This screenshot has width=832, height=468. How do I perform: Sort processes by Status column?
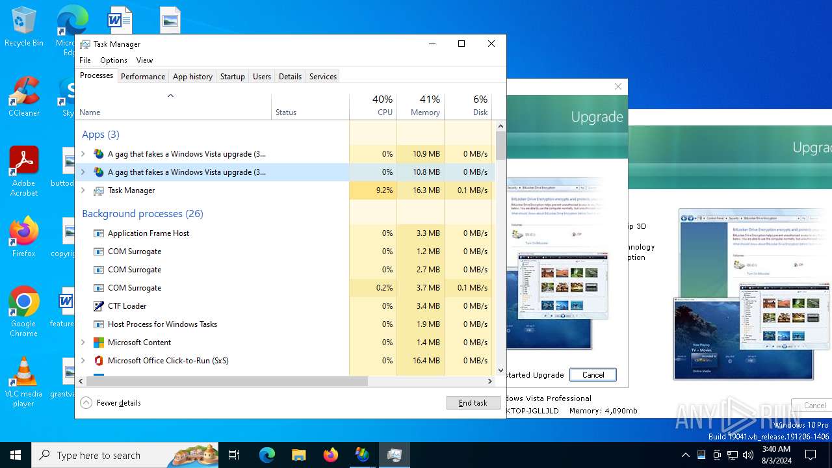pos(310,107)
